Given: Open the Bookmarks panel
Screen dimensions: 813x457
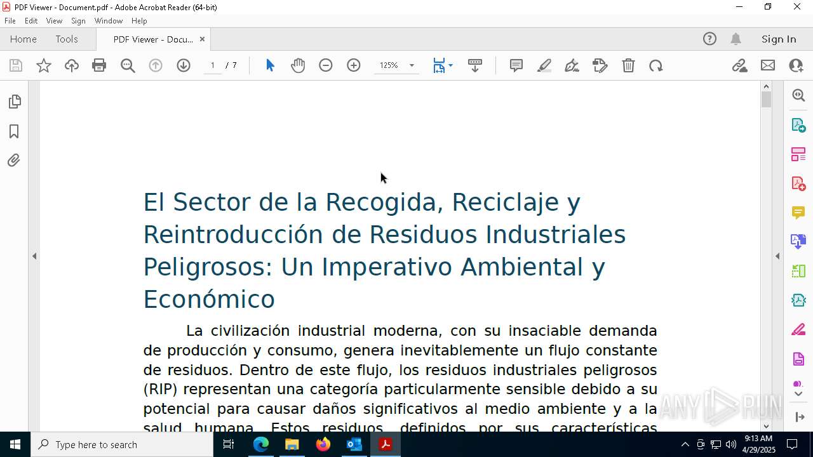Looking at the screenshot, I should point(14,131).
